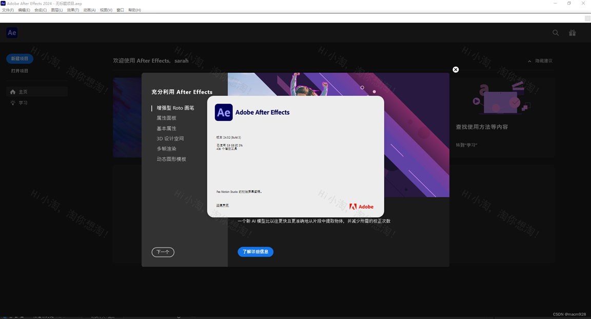Select 3D 设计空间 in feature list

170,139
